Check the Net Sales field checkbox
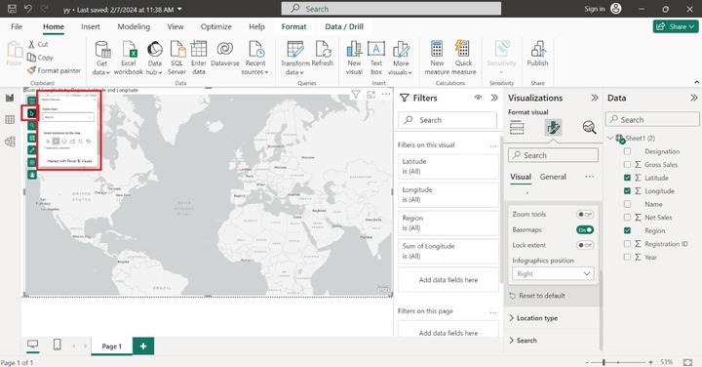This screenshot has width=702, height=367. tap(627, 218)
